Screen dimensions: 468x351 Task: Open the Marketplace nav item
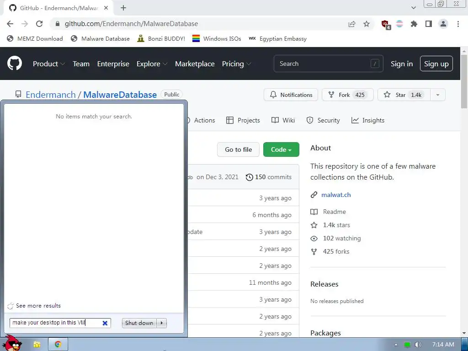pyautogui.click(x=195, y=64)
